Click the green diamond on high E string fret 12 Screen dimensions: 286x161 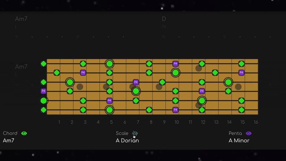pos(202,64)
